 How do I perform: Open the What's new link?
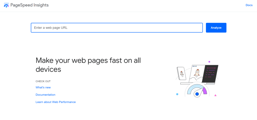43,87
